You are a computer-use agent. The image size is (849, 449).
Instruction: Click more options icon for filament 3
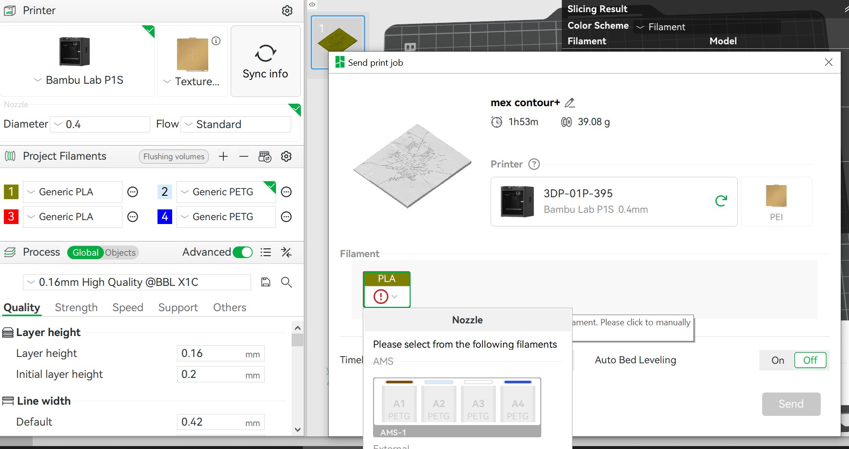133,217
